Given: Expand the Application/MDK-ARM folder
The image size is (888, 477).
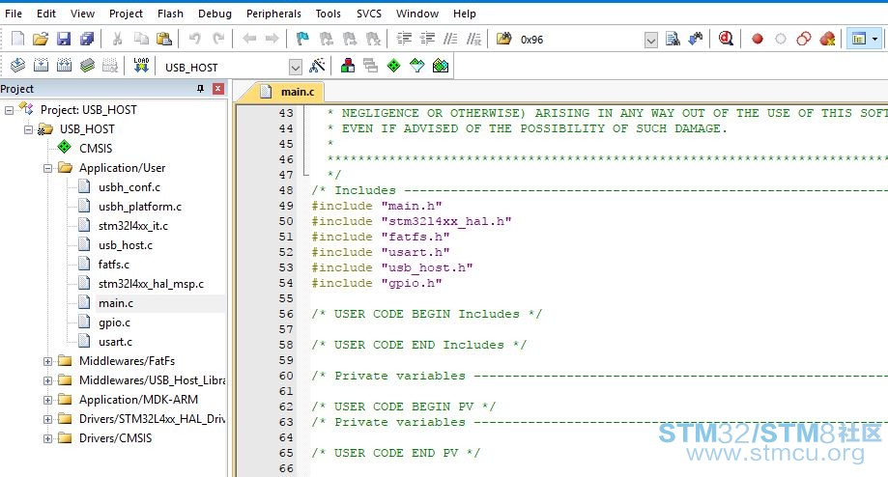Looking at the screenshot, I should (x=47, y=400).
